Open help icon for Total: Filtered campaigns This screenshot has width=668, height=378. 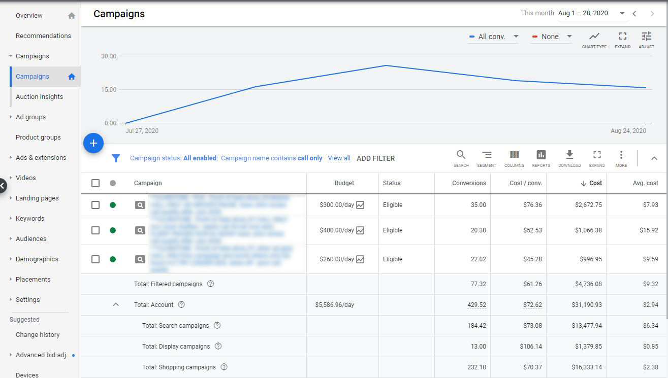(x=210, y=284)
